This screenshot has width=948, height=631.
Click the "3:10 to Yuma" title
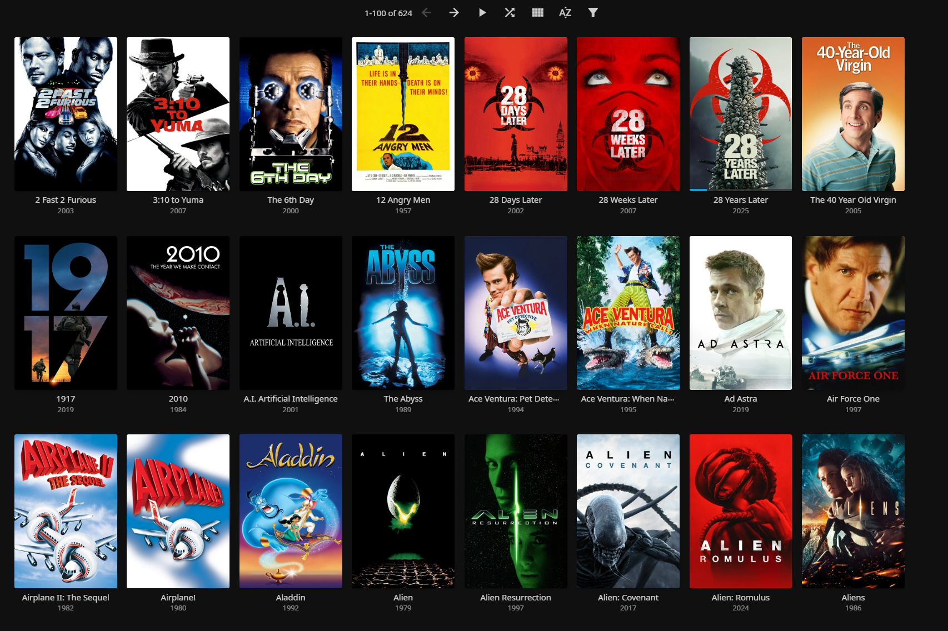pyautogui.click(x=178, y=200)
